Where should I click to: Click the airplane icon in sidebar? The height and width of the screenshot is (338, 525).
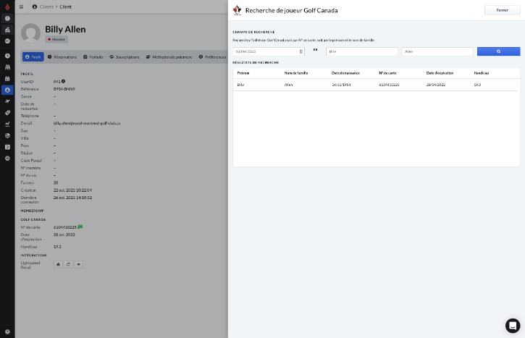coord(7,101)
